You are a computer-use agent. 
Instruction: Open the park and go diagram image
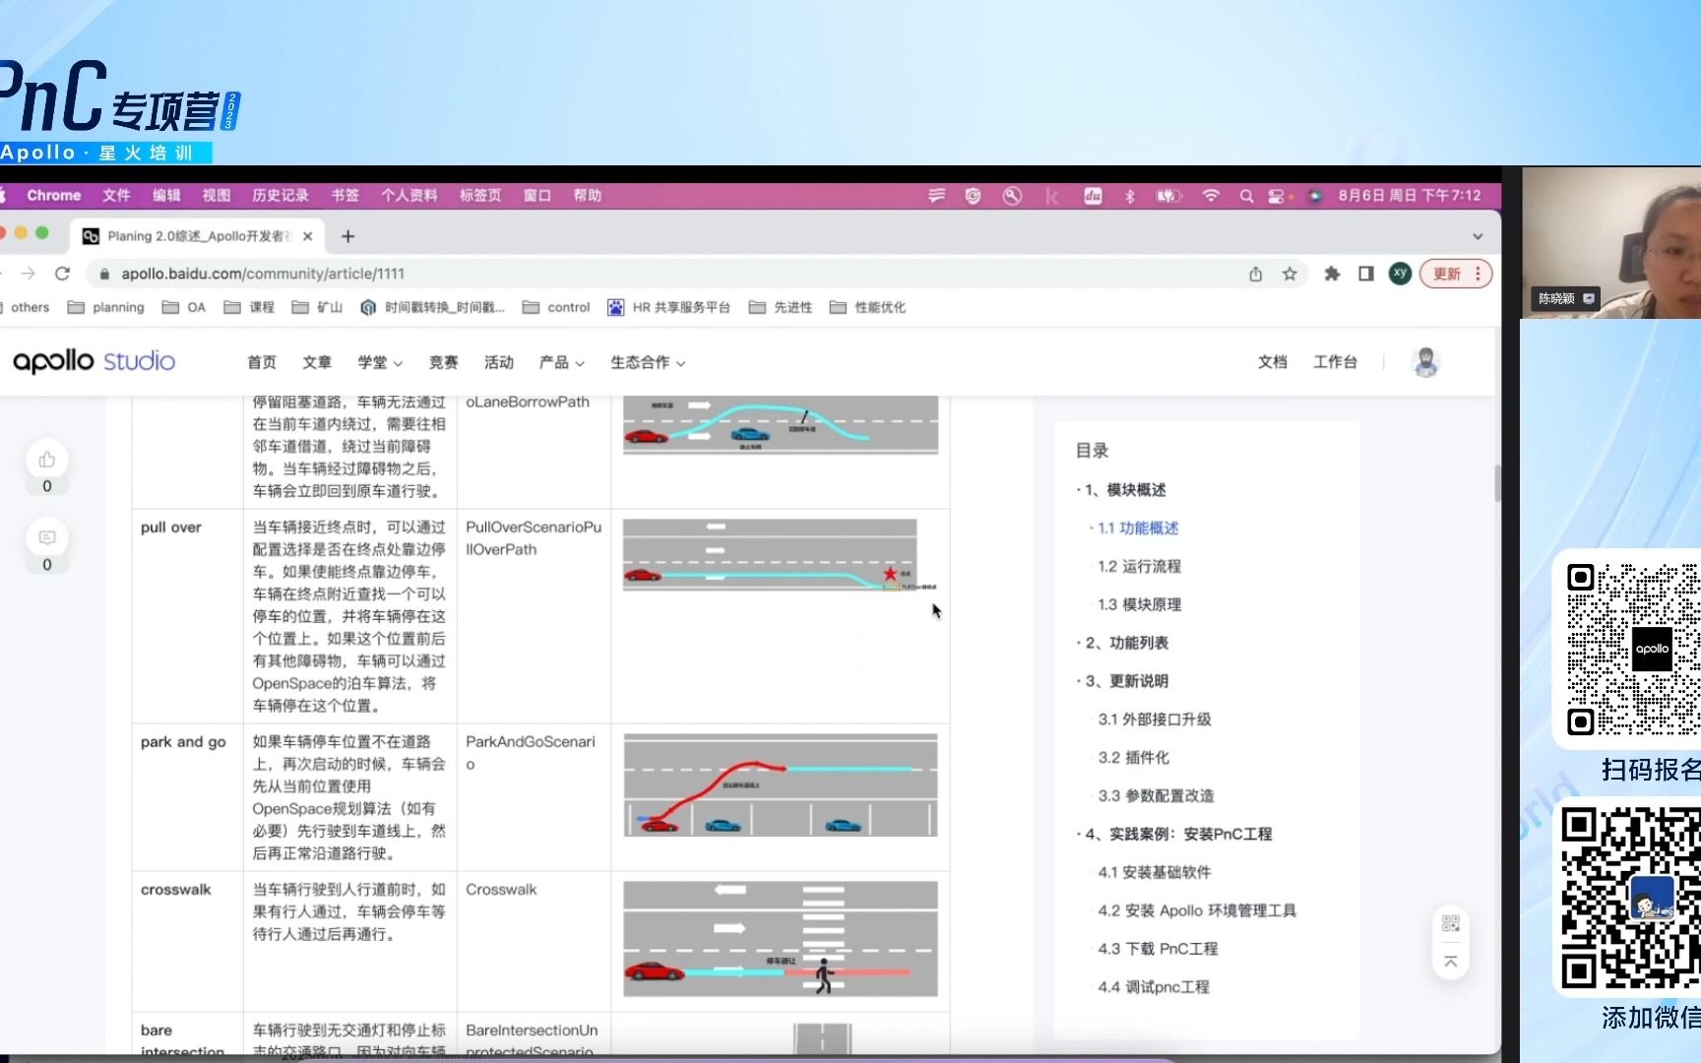(x=781, y=784)
